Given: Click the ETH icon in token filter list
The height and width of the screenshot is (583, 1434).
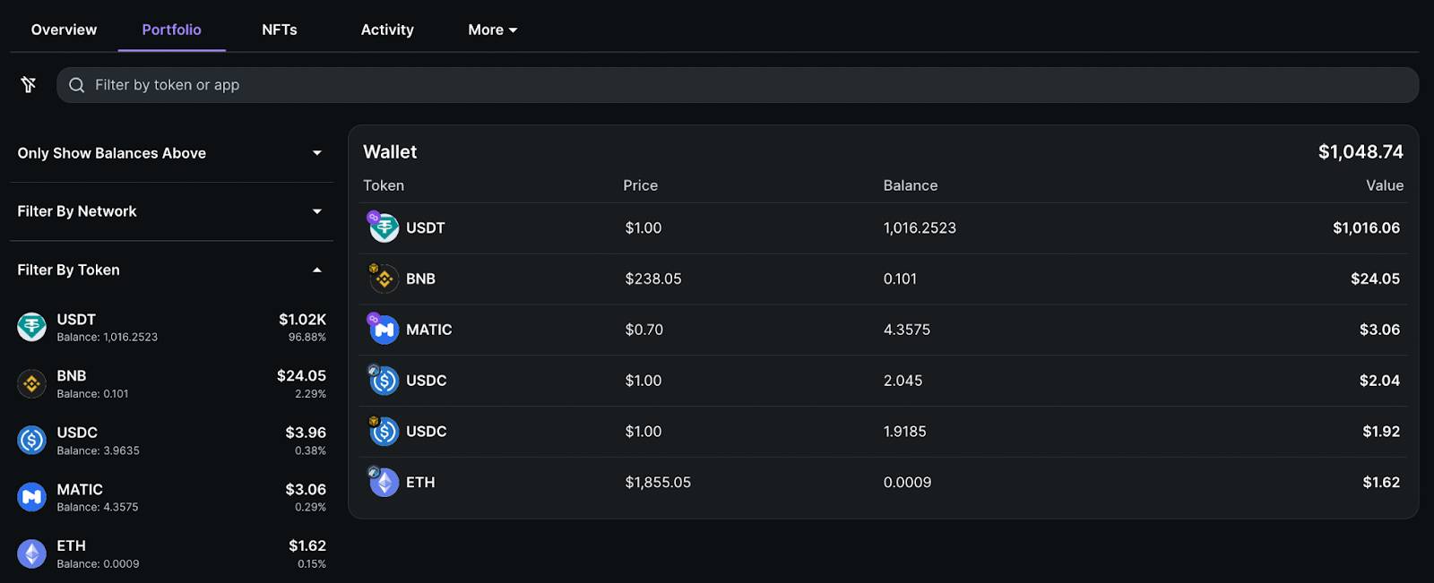Looking at the screenshot, I should 32,554.
